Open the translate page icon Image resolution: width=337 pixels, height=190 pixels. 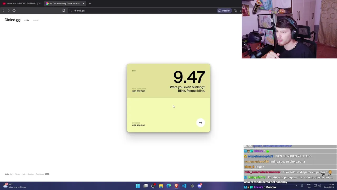tap(235, 11)
